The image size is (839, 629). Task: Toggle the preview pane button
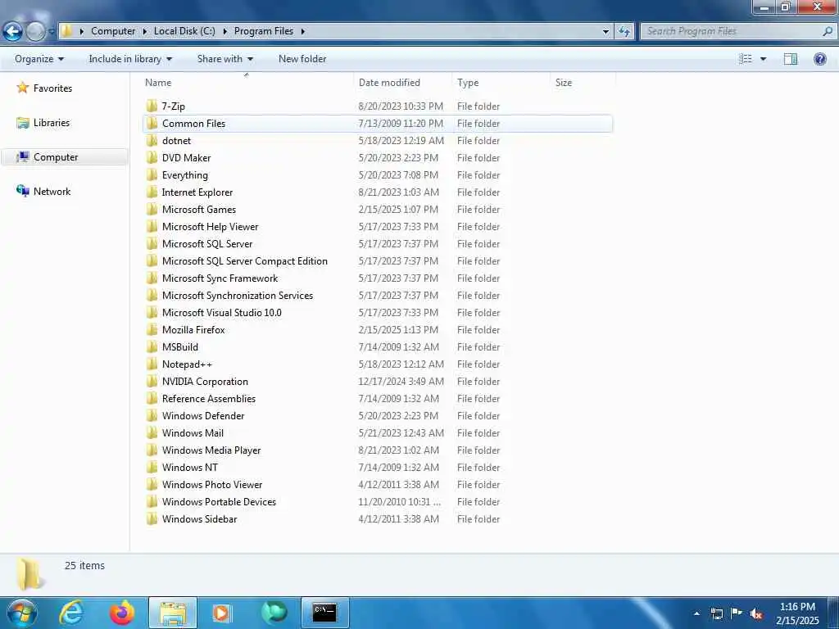791,59
